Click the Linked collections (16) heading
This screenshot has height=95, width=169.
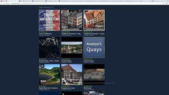click(x=46, y=7)
